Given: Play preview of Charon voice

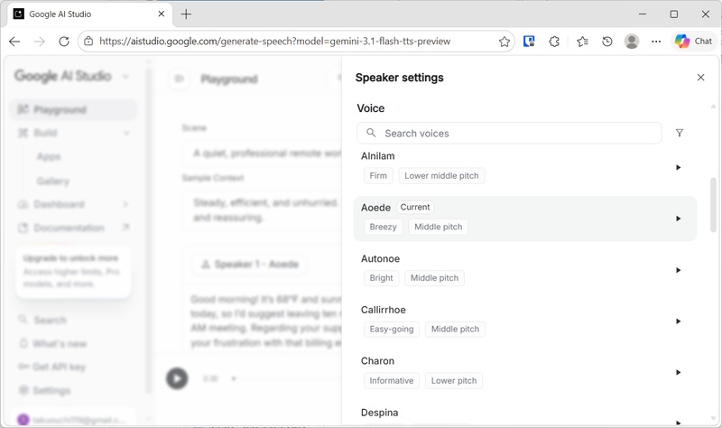Looking at the screenshot, I should (678, 372).
